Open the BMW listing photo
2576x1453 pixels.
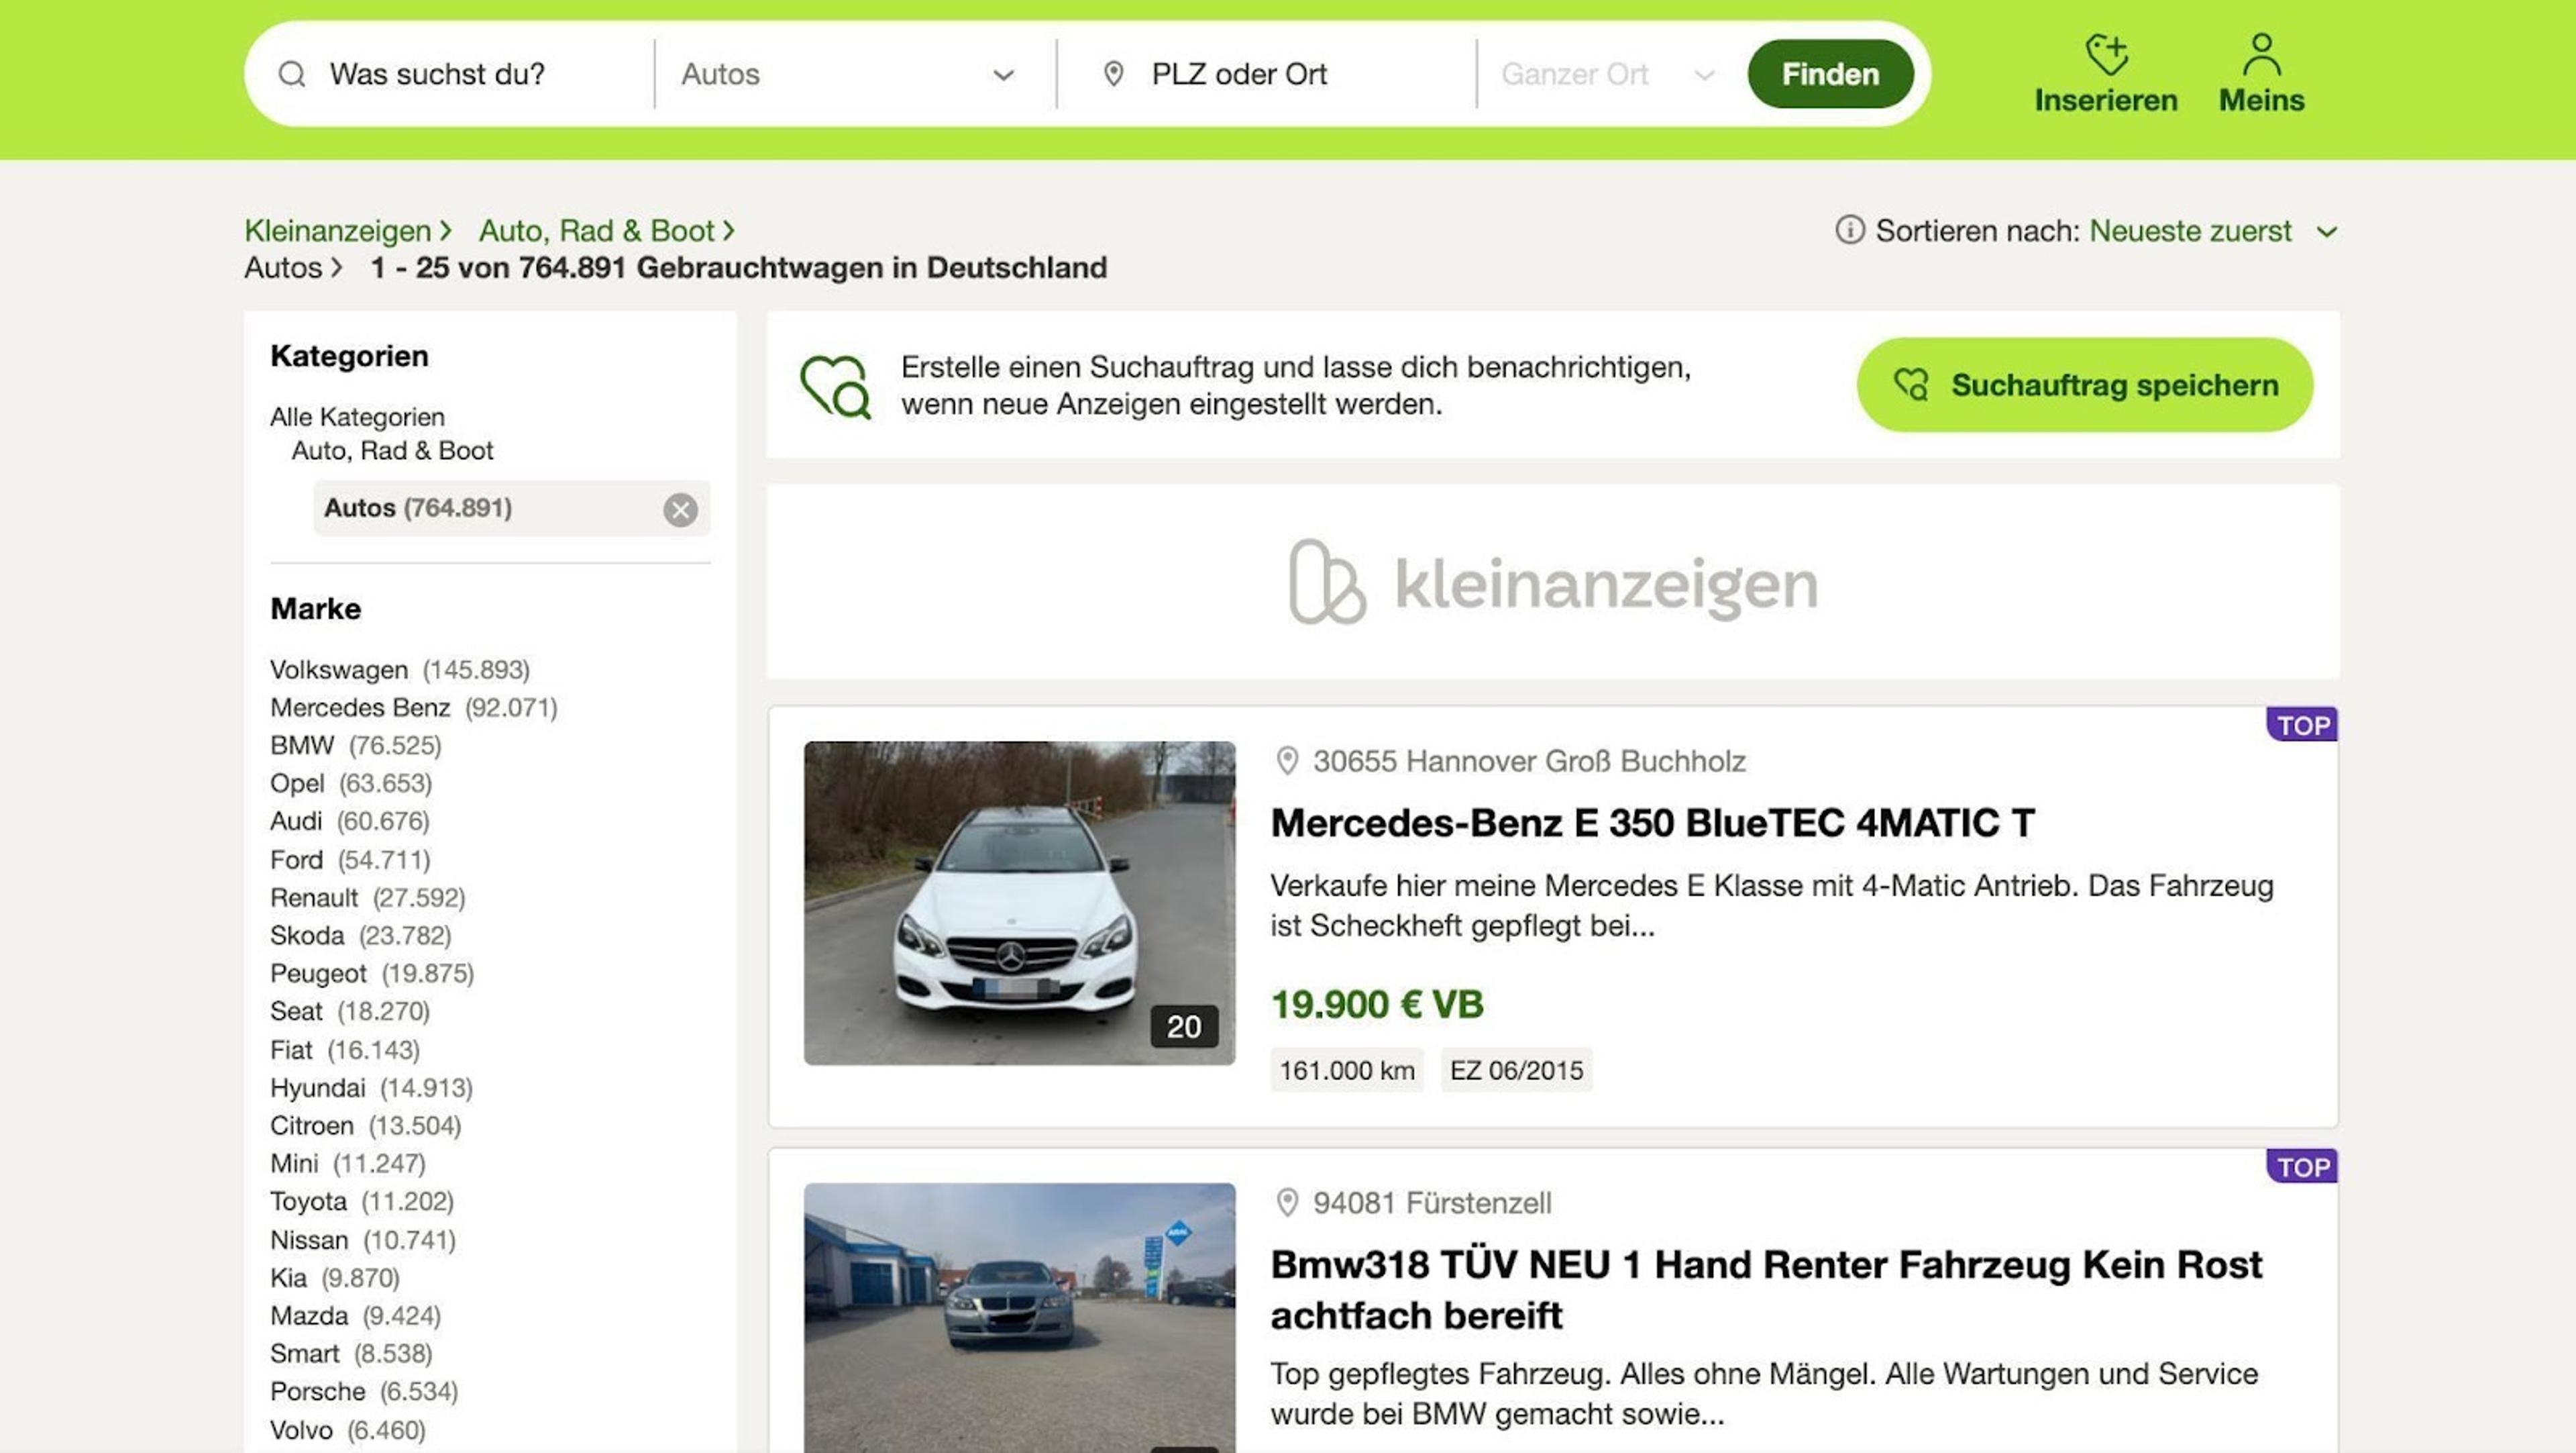1019,1318
